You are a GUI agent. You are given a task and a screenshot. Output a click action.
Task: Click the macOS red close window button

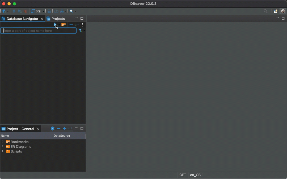[x=4, y=4]
